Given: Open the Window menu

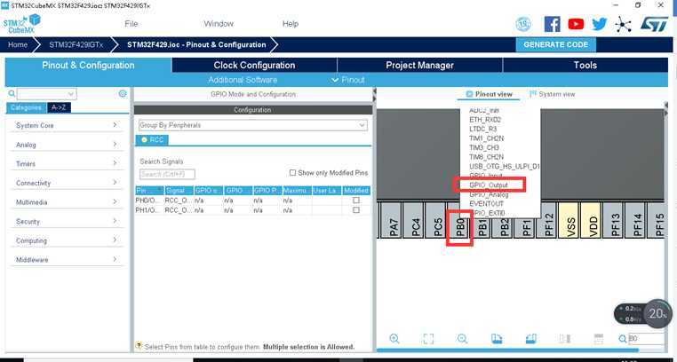Looking at the screenshot, I should 219,24.
